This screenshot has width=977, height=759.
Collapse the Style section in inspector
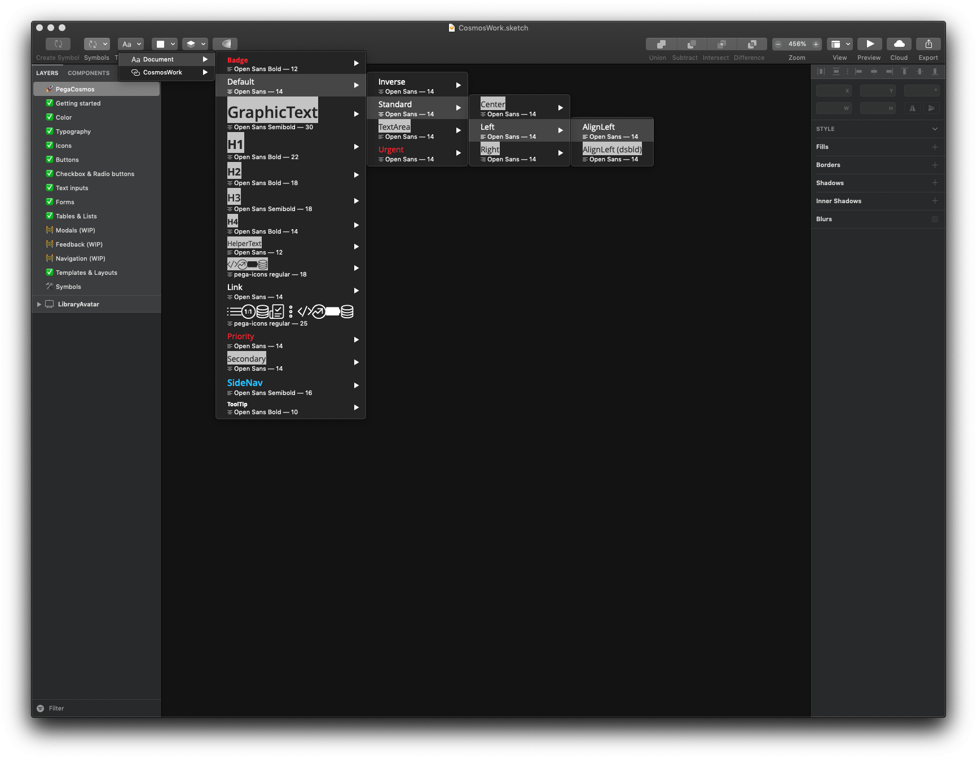(x=935, y=129)
